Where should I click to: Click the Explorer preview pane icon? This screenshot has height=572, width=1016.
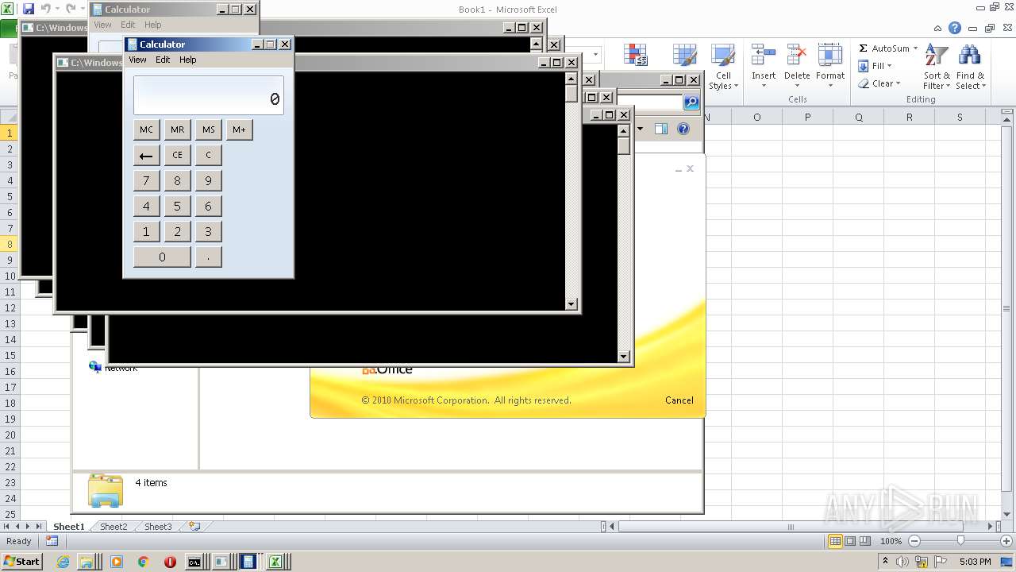(x=660, y=129)
